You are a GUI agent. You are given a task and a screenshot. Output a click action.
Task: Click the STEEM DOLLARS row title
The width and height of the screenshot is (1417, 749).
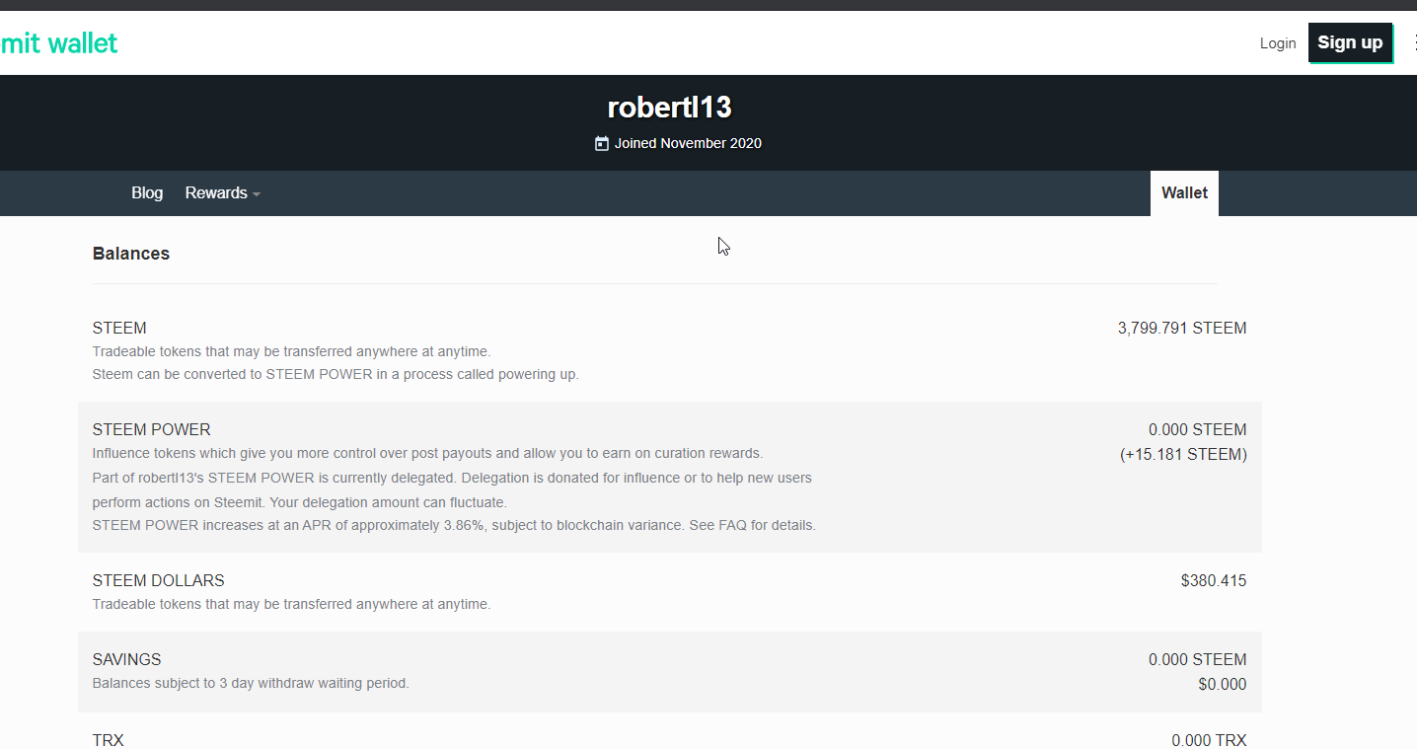159,581
